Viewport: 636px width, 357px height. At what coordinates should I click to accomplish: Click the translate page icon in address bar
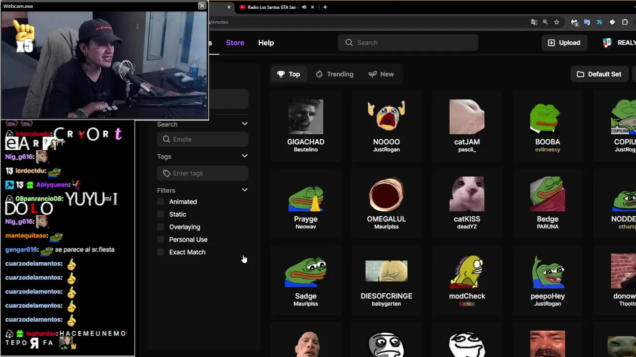pos(534,22)
